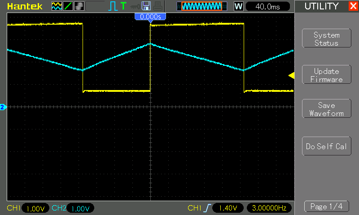Click the waveform memory overview window
Screen dimensions: 359x215
(200, 6)
